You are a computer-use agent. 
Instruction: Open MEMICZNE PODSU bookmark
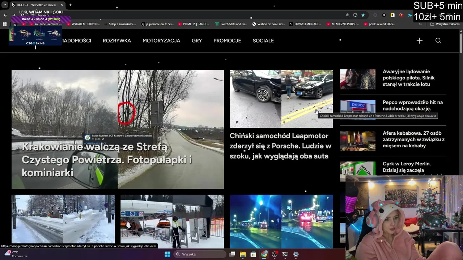click(343, 24)
